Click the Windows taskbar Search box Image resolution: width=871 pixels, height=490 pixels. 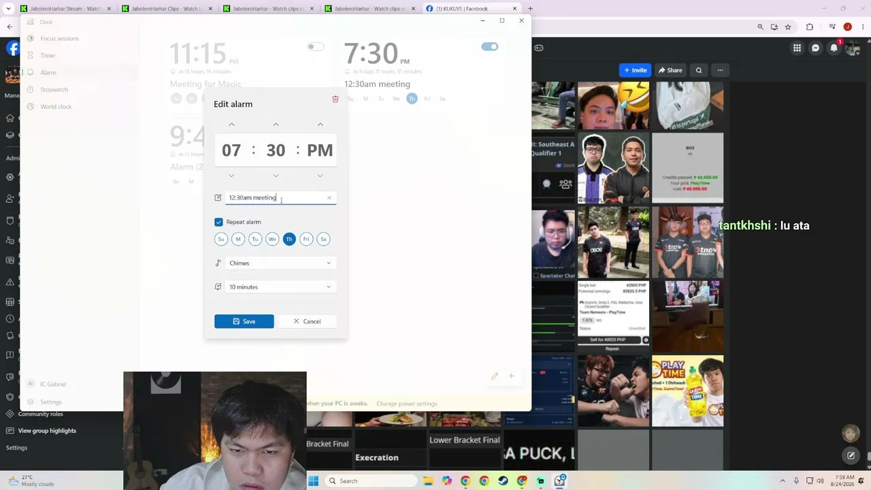(372, 481)
